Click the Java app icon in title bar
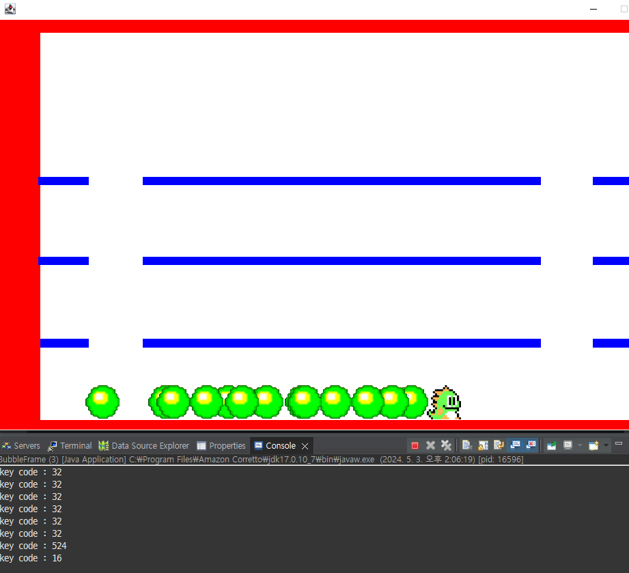This screenshot has height=573, width=629. pyautogui.click(x=10, y=8)
